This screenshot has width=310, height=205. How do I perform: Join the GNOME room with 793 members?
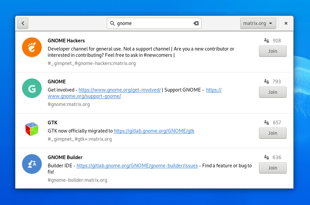coord(273,92)
